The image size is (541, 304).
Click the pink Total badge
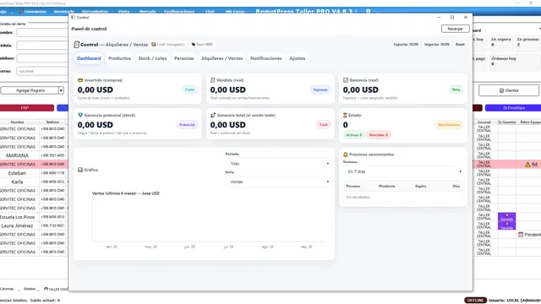323,125
